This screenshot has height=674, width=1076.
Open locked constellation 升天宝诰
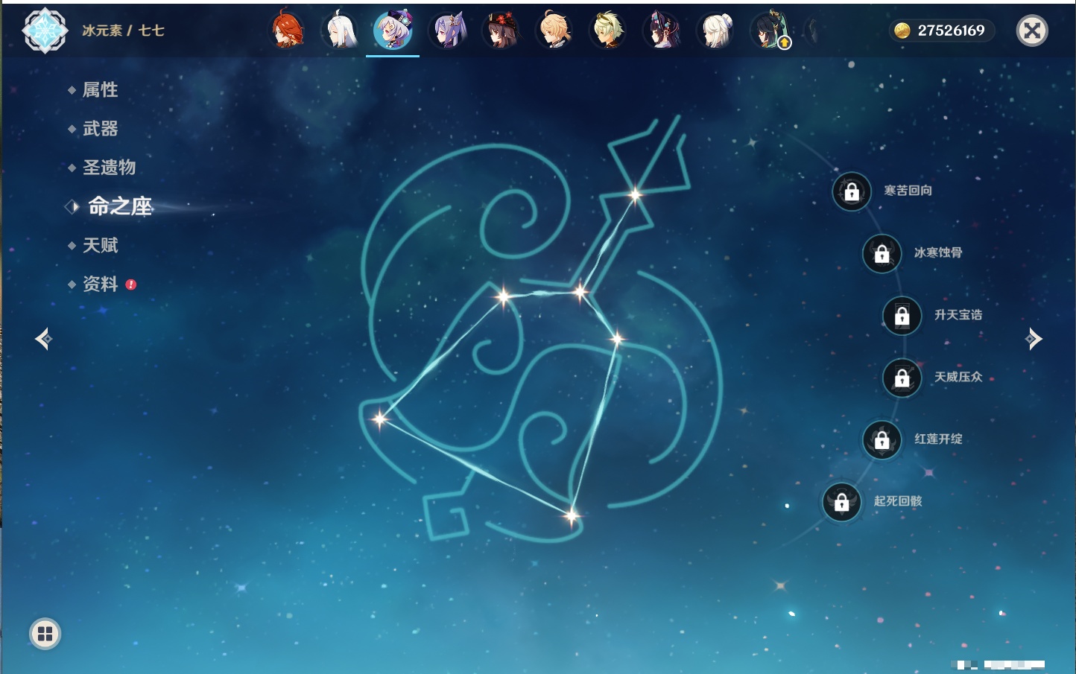[902, 315]
